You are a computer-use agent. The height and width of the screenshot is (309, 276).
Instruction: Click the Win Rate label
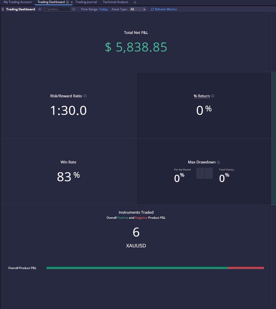(68, 162)
